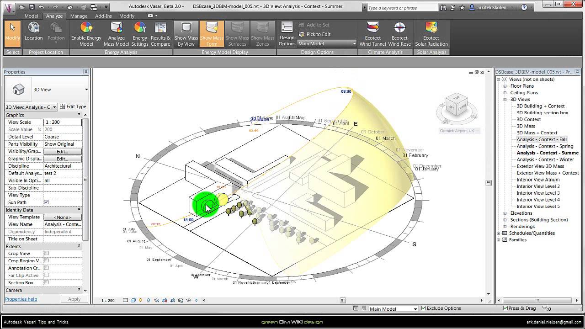Select Analysis - Context - Winter view
Screen dimensions: 585x329
(545, 159)
